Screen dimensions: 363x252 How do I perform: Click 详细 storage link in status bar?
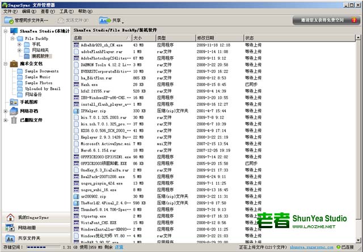point(119,247)
